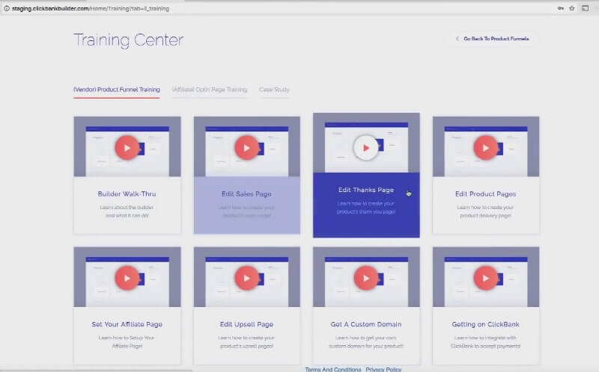The width and height of the screenshot is (599, 372).
Task: Play the Get A Custom Domain video
Action: [366, 278]
